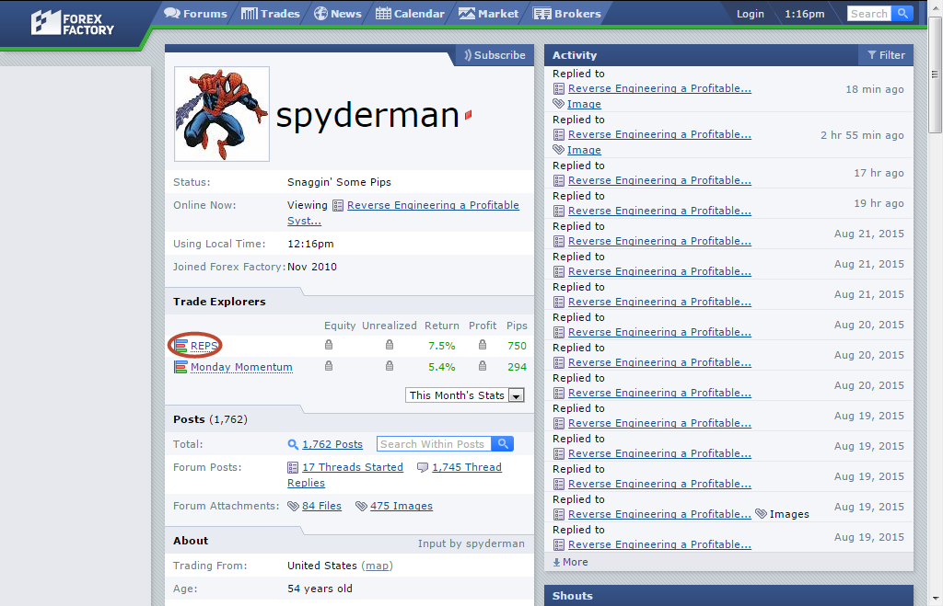
Task: Click the 750 pips value for REPS
Action: [x=517, y=346]
